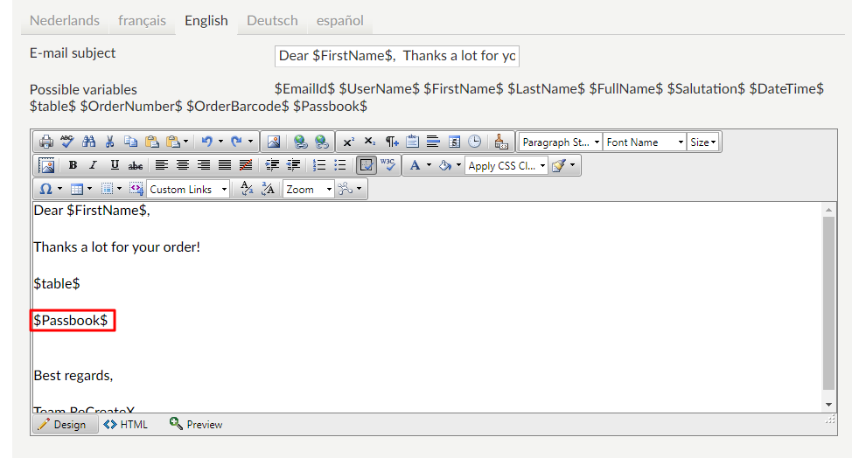Insert a symbol with the Omega icon

[x=45, y=189]
